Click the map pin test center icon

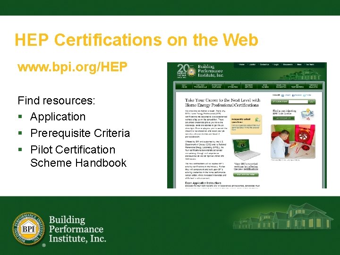307,114
